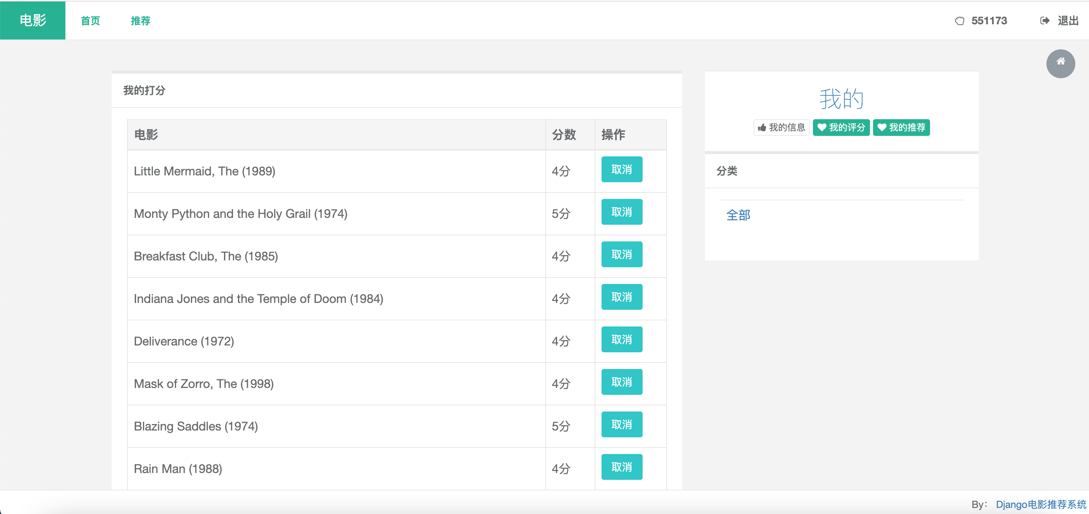Select the 全部 category link
The image size is (1089, 514).
point(738,215)
